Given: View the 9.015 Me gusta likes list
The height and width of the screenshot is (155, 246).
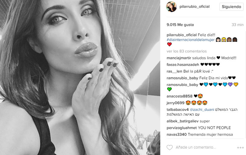Looking at the screenshot, I should pyautogui.click(x=180, y=25).
